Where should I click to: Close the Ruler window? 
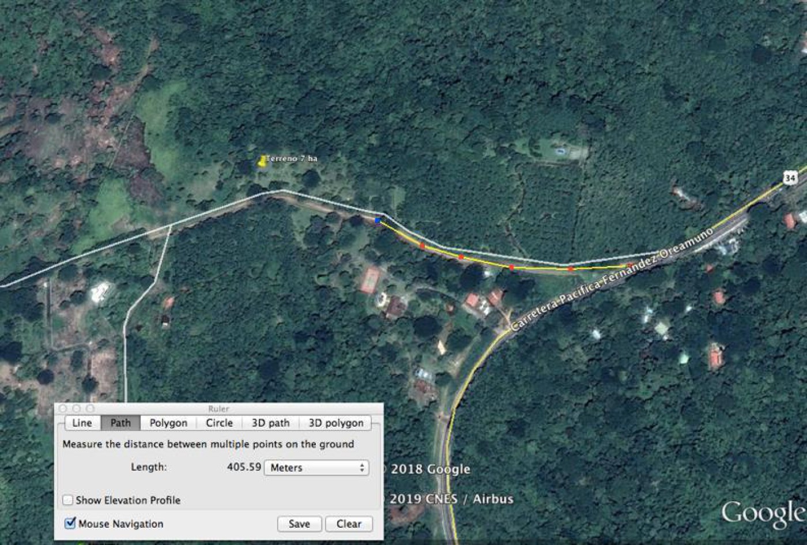pyautogui.click(x=63, y=409)
